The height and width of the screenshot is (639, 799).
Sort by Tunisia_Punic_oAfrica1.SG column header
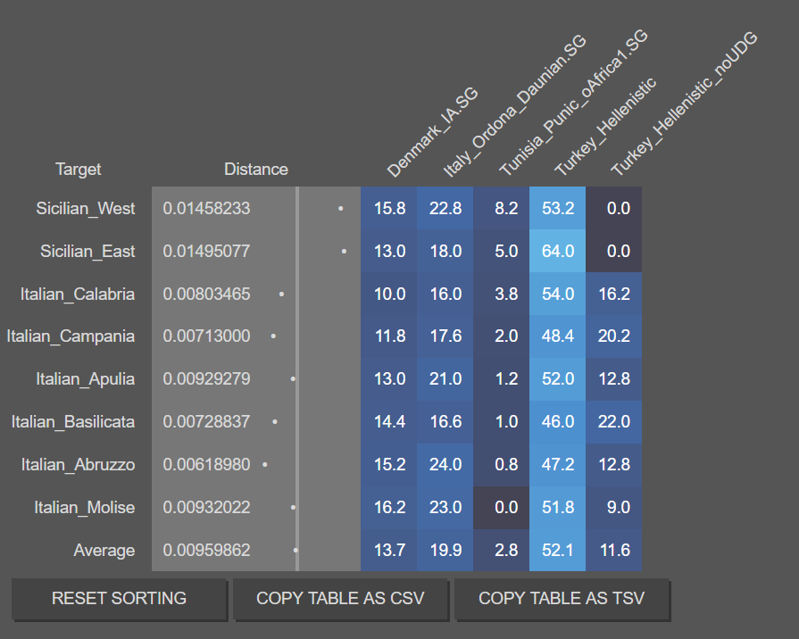click(573, 103)
